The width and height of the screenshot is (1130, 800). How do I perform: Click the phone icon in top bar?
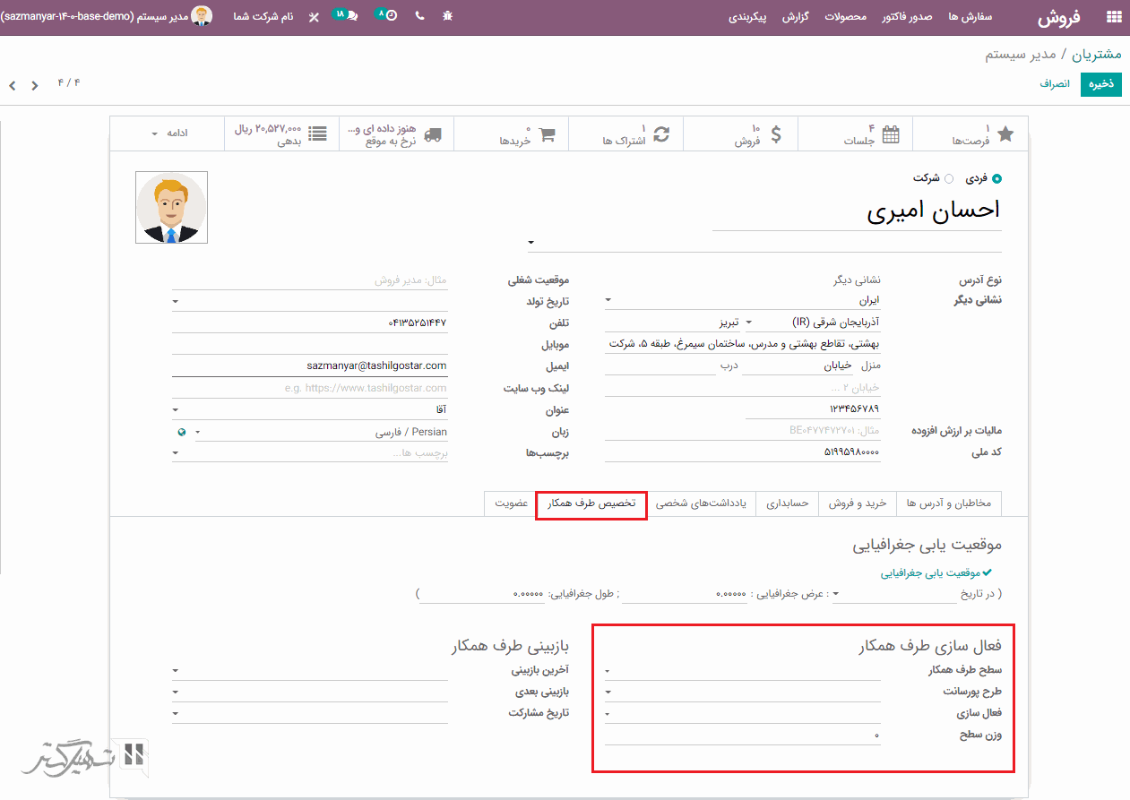tap(419, 17)
